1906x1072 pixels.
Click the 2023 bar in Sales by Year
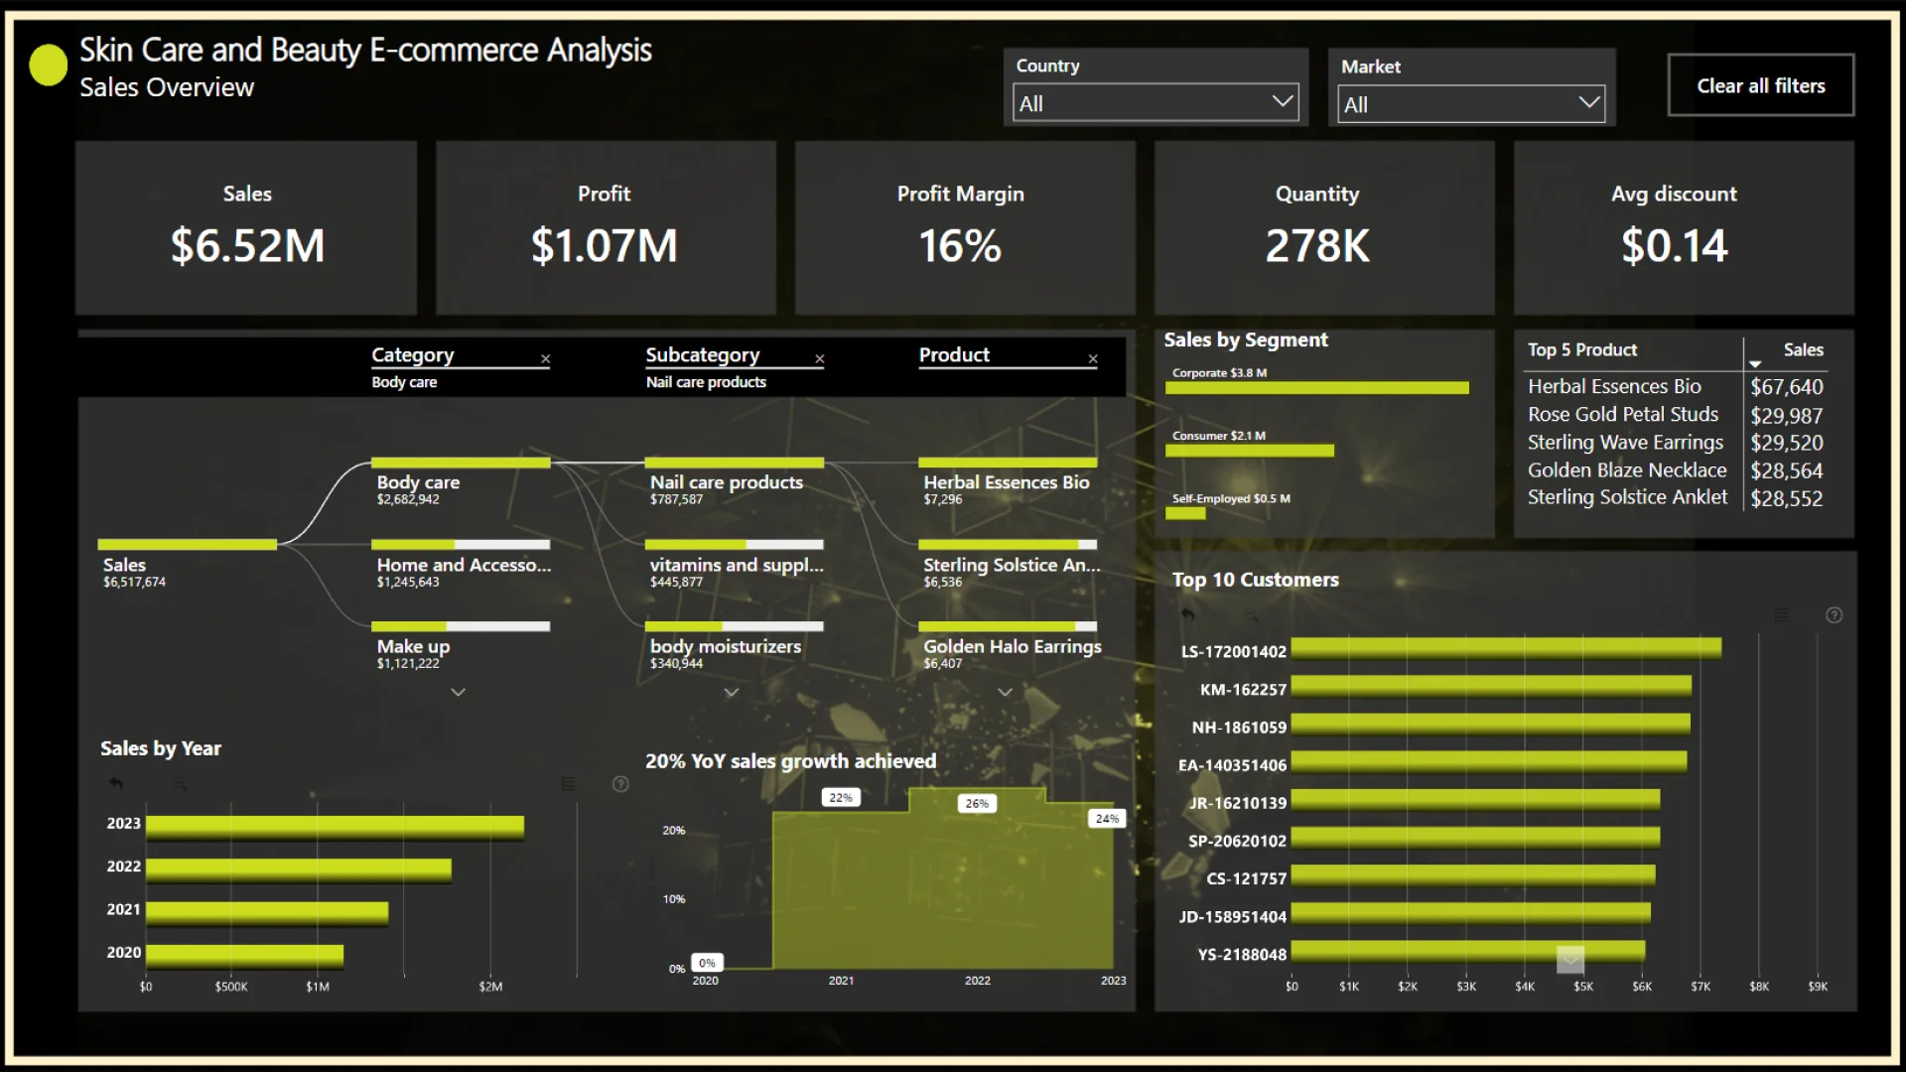coord(335,827)
